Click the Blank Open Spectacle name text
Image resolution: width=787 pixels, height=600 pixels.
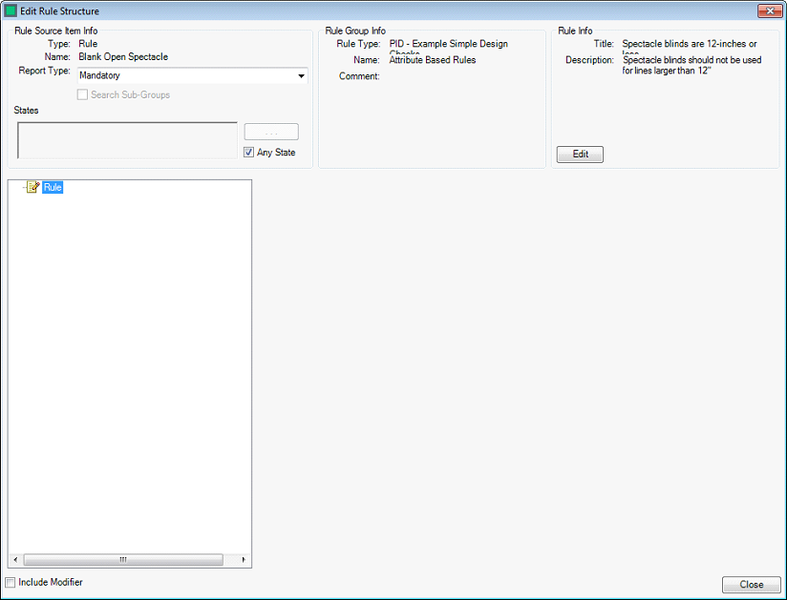click(x=123, y=57)
